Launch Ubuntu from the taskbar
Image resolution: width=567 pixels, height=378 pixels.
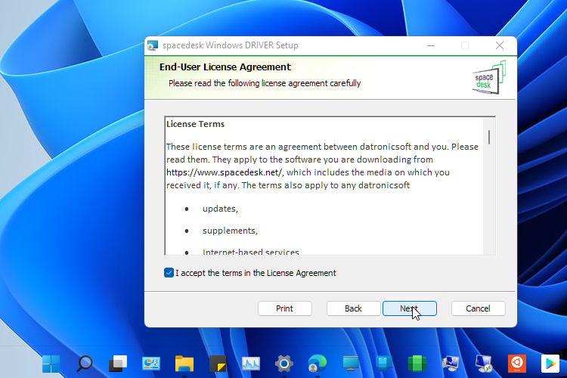pyautogui.click(x=517, y=364)
